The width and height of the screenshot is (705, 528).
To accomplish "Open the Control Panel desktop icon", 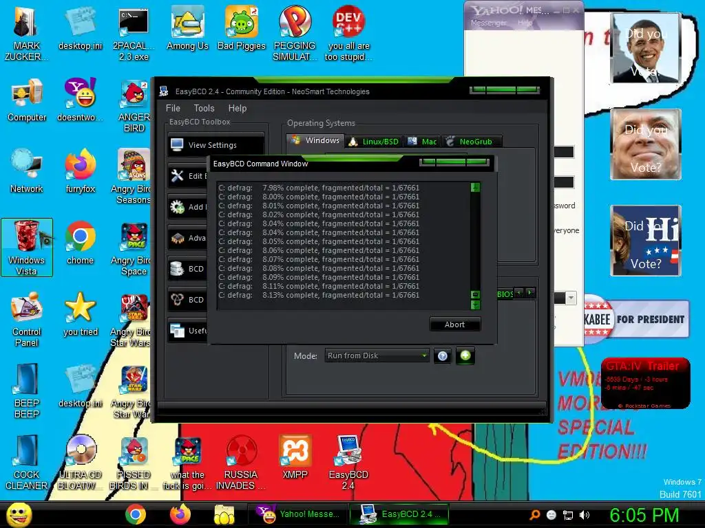I will click(x=27, y=319).
